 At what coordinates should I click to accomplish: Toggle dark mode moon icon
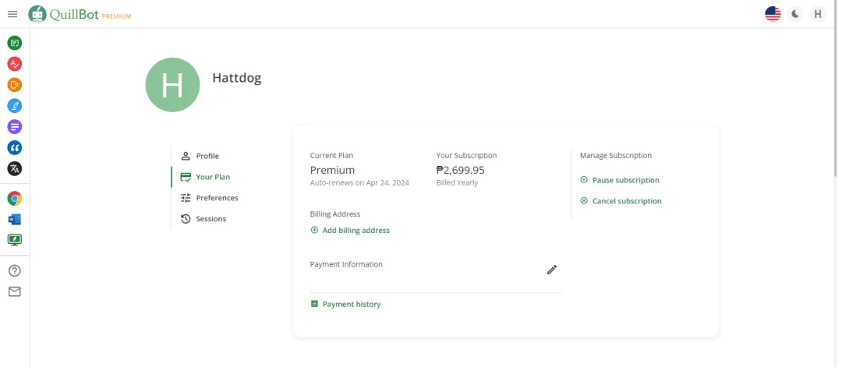tap(795, 14)
